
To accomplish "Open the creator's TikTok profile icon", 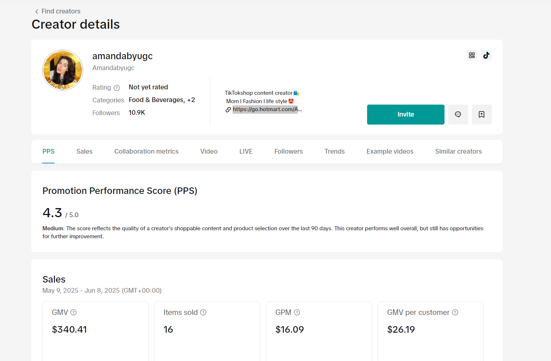I will point(486,55).
